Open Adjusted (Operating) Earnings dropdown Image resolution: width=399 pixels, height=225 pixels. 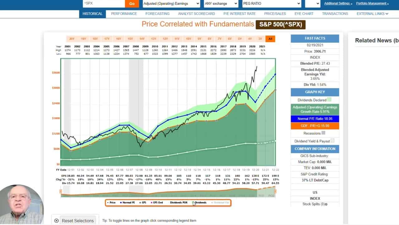pyautogui.click(x=171, y=3)
